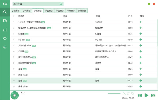Play the current track
Image resolution: width=158 pixels, height=100 pixels.
point(146,95)
